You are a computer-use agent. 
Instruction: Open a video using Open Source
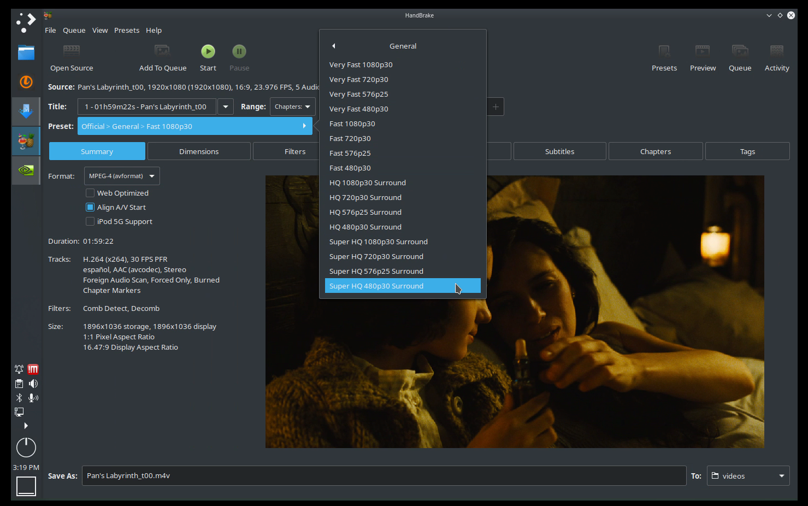click(x=71, y=57)
